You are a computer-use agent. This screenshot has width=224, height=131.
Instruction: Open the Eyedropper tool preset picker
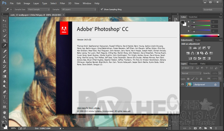click(11, 9)
